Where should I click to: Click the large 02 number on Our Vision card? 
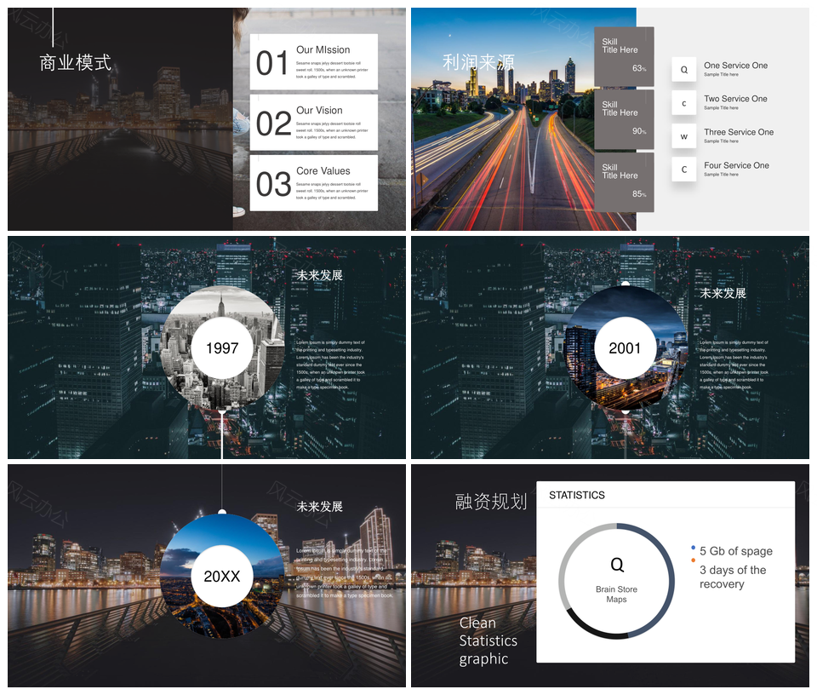click(272, 123)
